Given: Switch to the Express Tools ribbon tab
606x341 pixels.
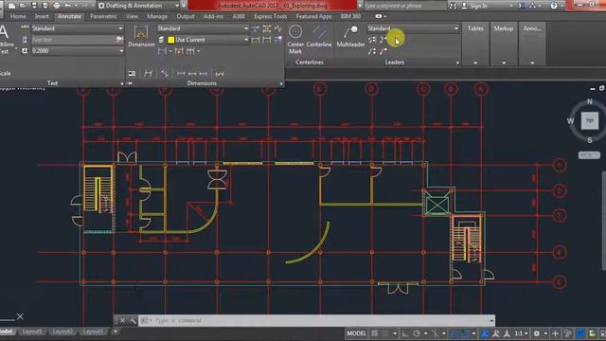Looking at the screenshot, I should pos(270,16).
